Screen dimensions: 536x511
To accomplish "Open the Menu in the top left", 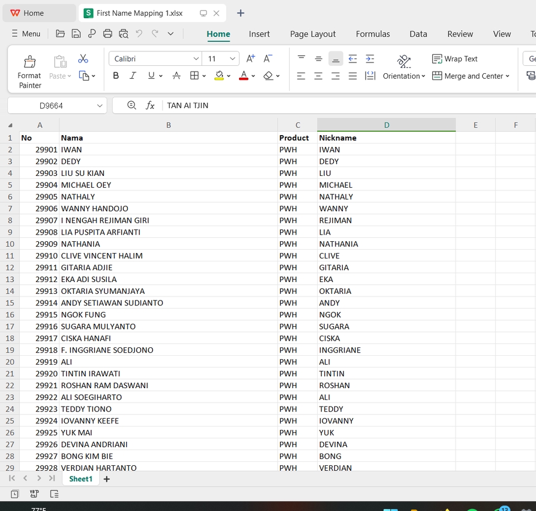I will pos(26,34).
